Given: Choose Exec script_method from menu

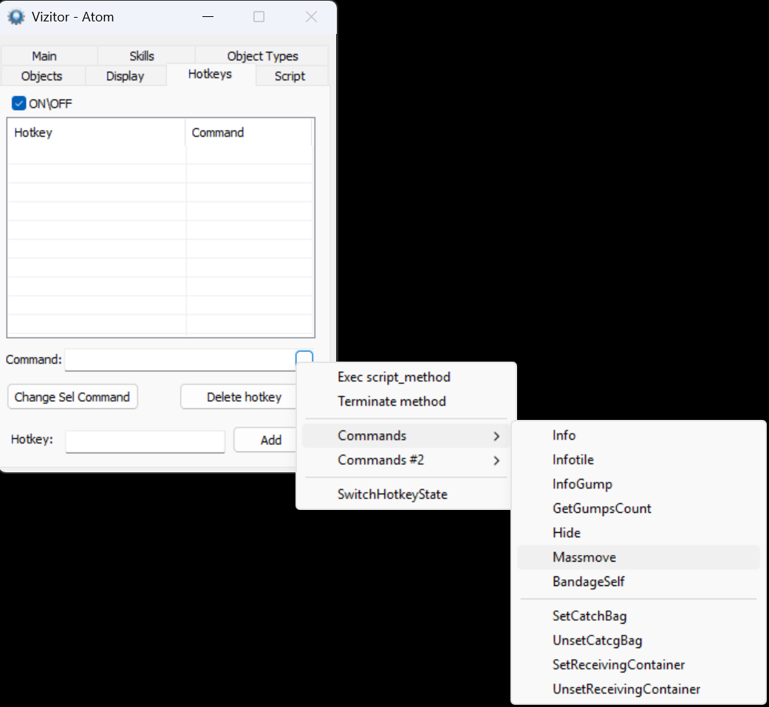Looking at the screenshot, I should tap(406, 377).
